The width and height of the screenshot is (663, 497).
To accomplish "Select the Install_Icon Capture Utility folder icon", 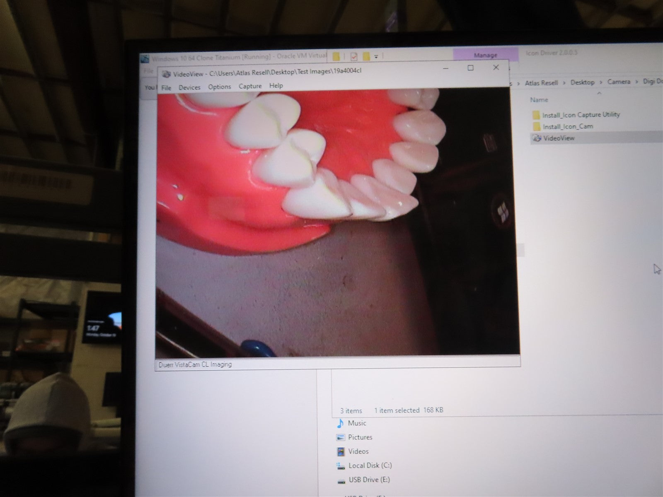I will pos(536,115).
